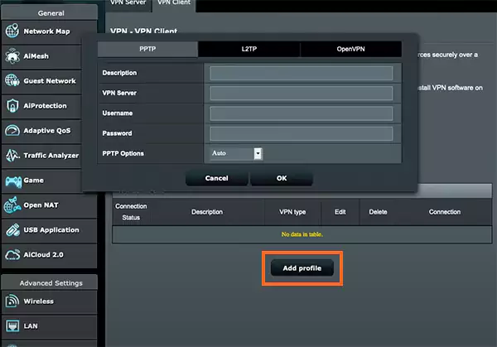Click the Add profile button
Viewport: 497px width, 347px height.
tap(302, 268)
